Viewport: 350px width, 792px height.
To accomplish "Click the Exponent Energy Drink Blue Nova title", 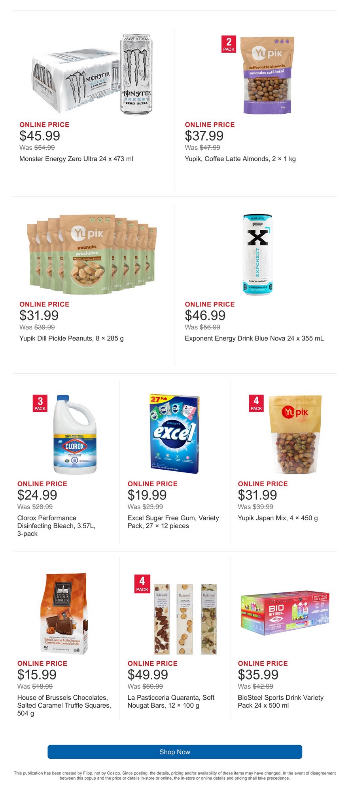I will pos(254,338).
